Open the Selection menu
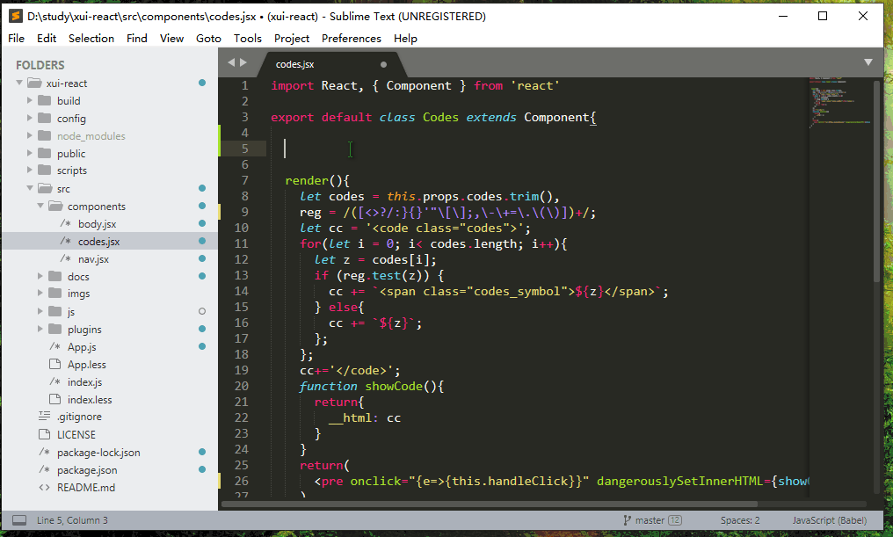 click(91, 38)
